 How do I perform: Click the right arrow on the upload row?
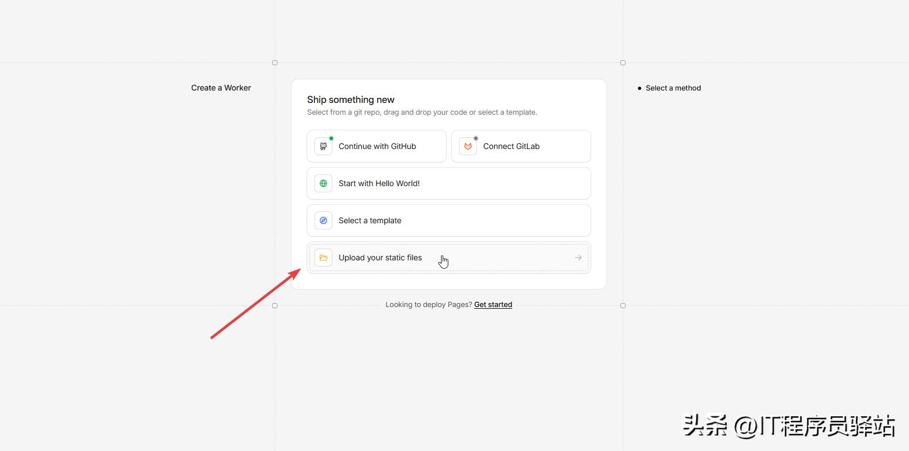click(578, 258)
